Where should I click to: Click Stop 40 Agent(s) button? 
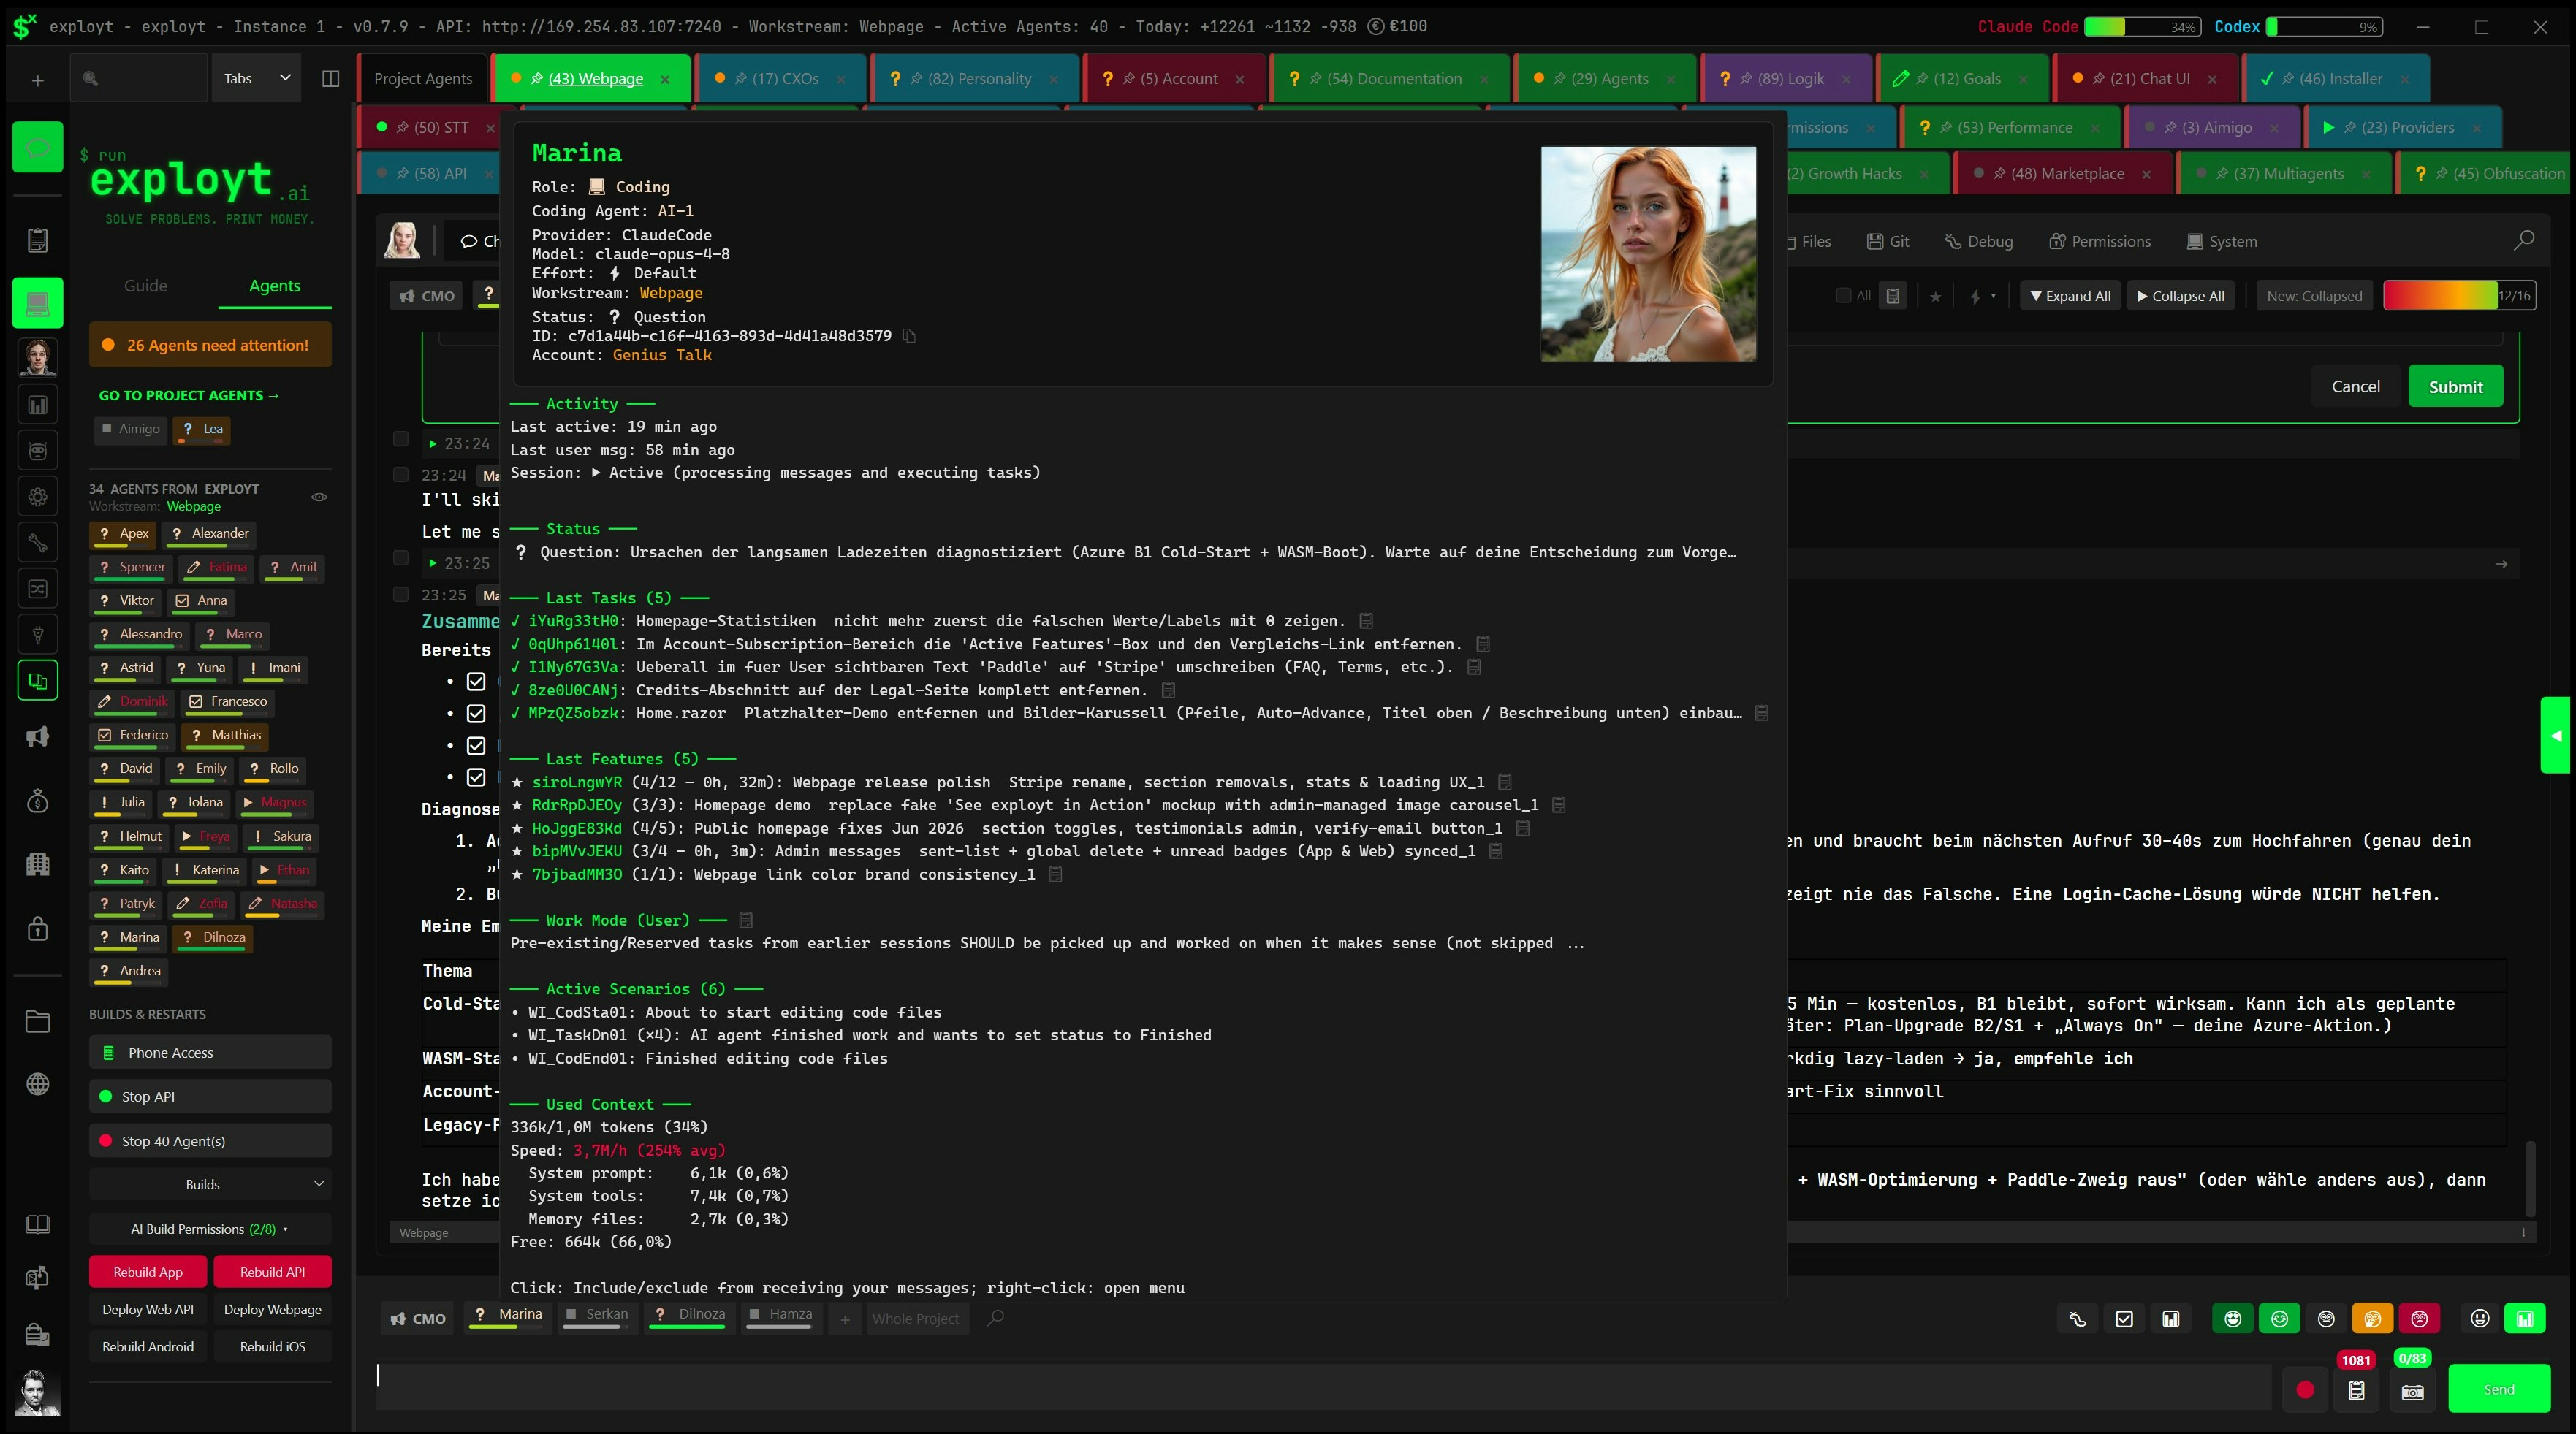(x=210, y=1141)
